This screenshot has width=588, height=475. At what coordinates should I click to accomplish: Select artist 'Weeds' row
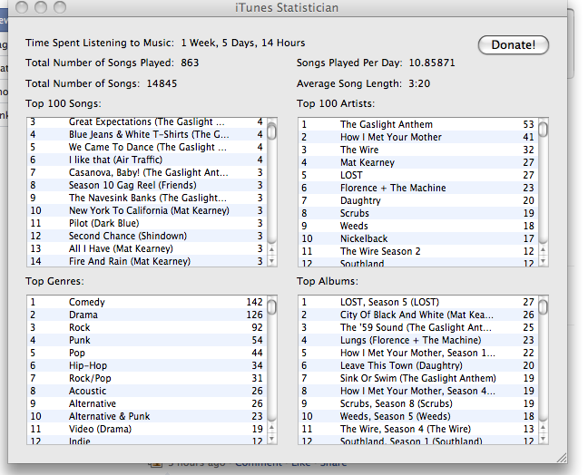coord(418,226)
